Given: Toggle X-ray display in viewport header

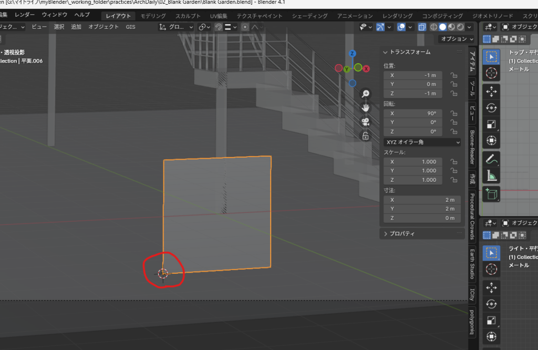Looking at the screenshot, I should pos(423,27).
